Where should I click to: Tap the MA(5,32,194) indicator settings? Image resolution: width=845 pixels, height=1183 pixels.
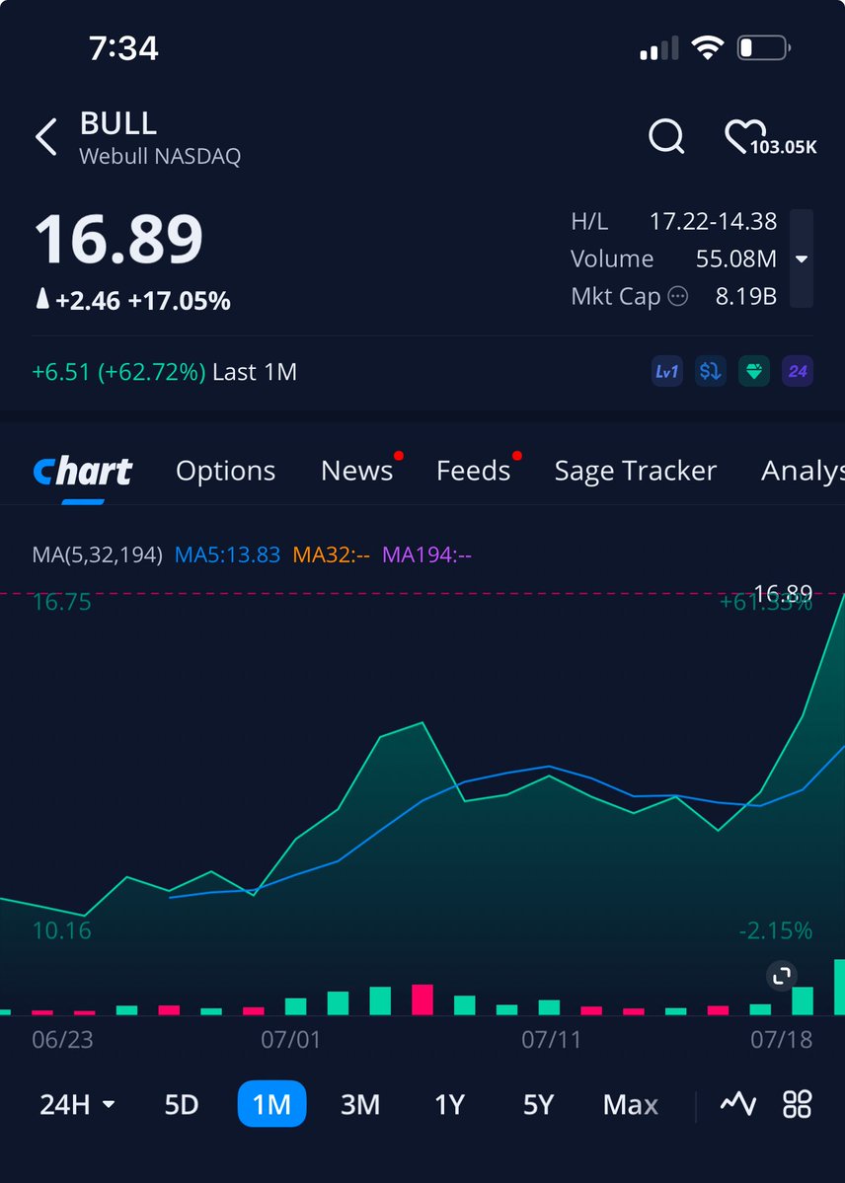pos(97,555)
